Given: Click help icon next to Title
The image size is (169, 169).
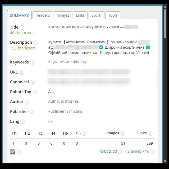Looking at the screenshot, I should (22, 28).
